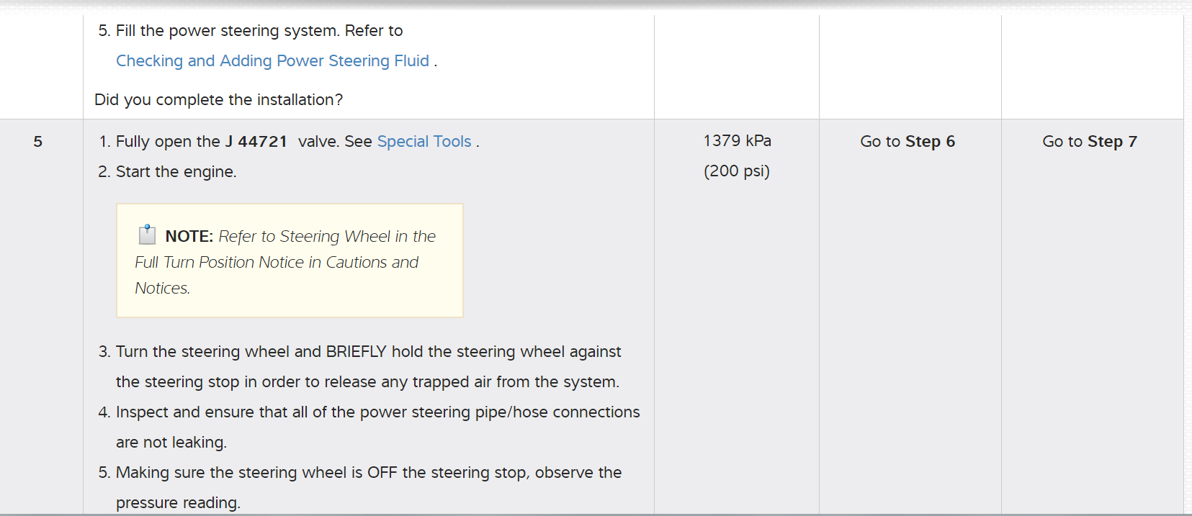
Task: Open Checking and Adding Power Steering Fluid link
Action: 272,61
